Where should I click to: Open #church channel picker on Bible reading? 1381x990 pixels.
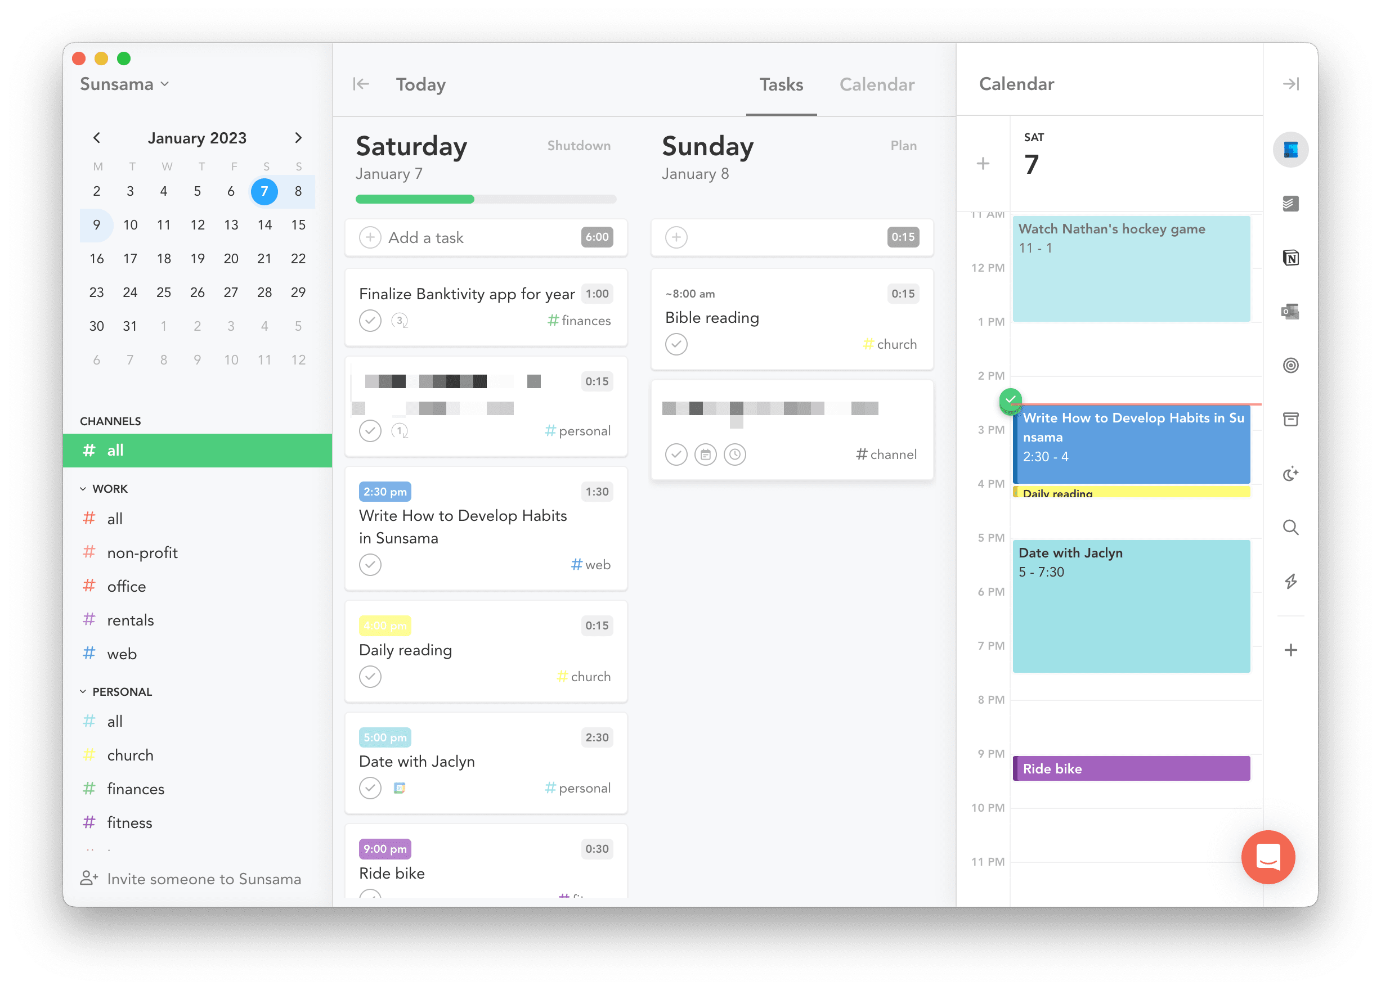(x=890, y=344)
